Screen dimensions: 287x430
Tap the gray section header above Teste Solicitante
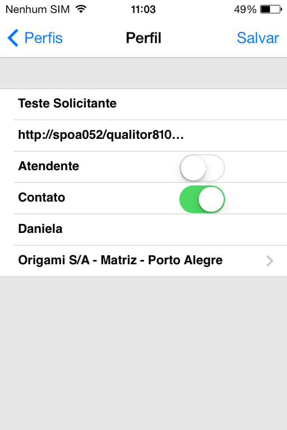pos(143,73)
